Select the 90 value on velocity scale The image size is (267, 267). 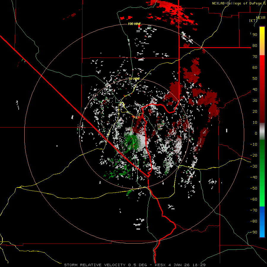click(x=255, y=35)
